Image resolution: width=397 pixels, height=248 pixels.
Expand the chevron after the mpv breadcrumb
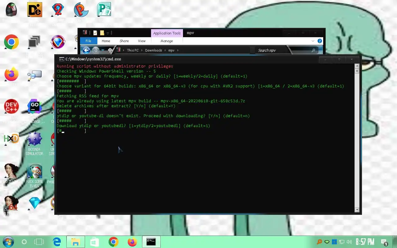[x=178, y=50]
